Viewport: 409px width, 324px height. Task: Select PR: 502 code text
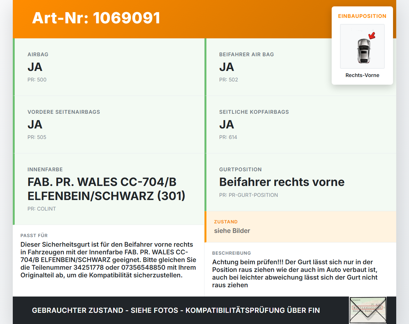229,80
